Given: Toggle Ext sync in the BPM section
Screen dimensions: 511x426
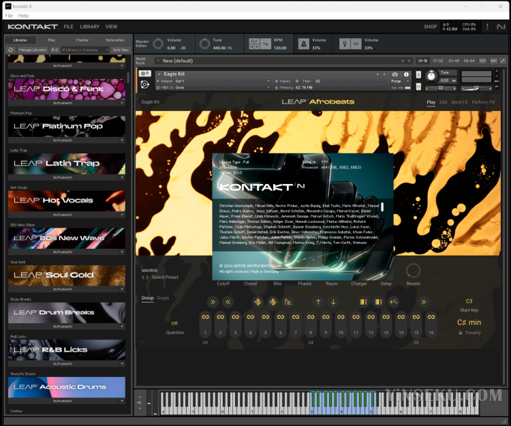Looking at the screenshot, I should coord(254,42).
